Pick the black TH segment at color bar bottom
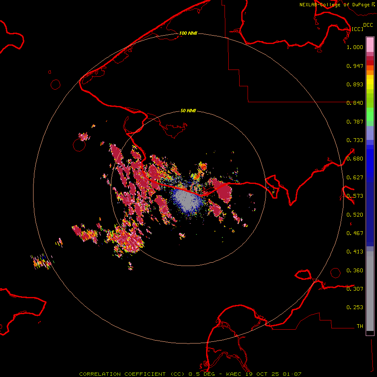The width and height of the screenshot is (377, 377). (370, 333)
